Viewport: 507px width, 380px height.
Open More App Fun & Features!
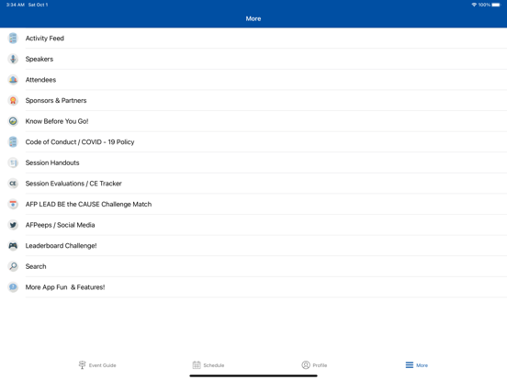tap(253, 287)
